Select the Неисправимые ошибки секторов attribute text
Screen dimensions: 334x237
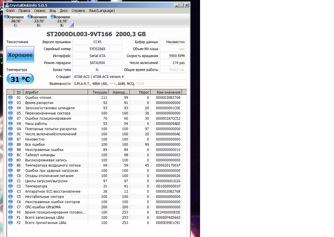[x=52, y=202]
